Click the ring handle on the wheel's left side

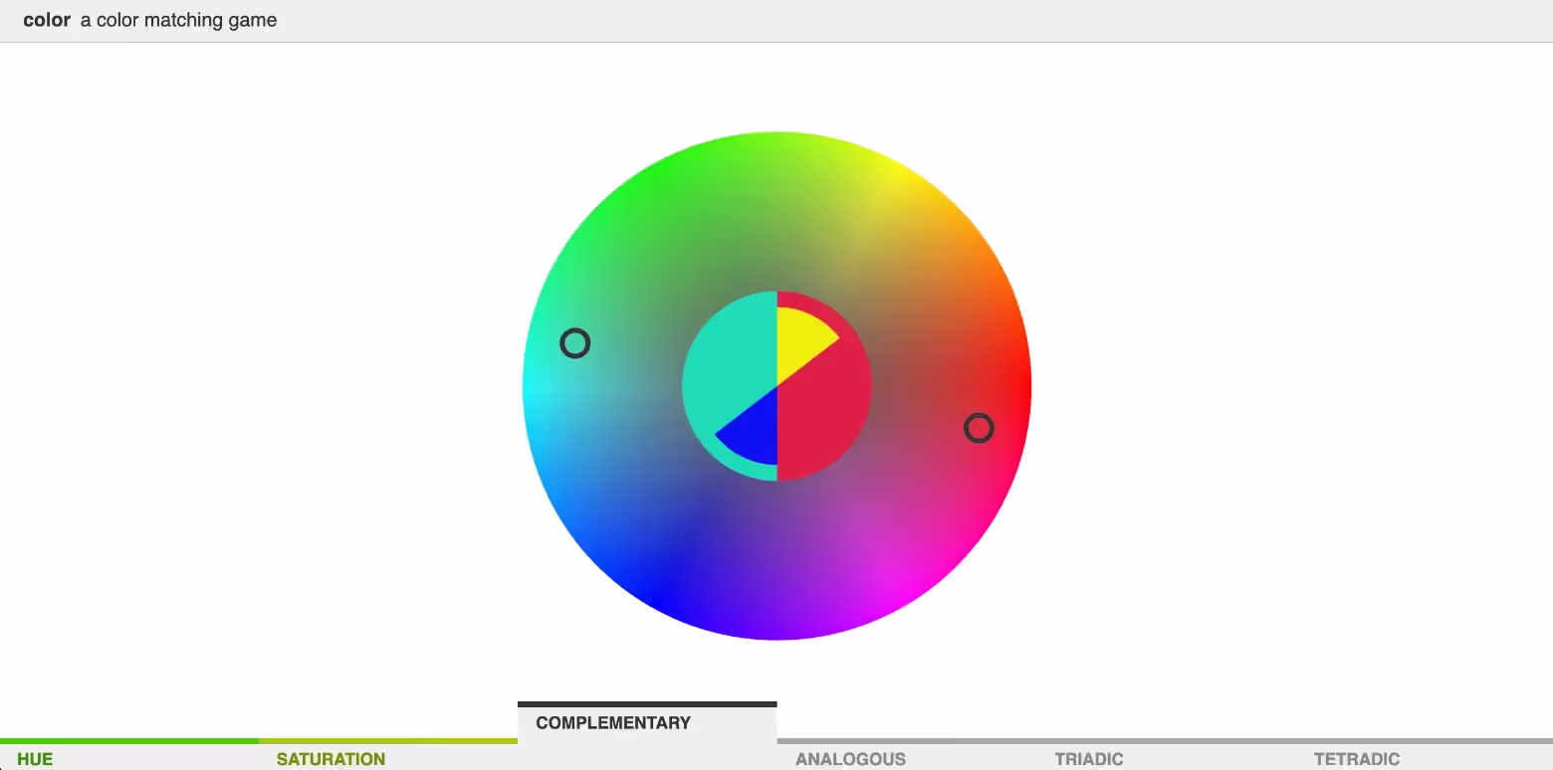tap(575, 343)
